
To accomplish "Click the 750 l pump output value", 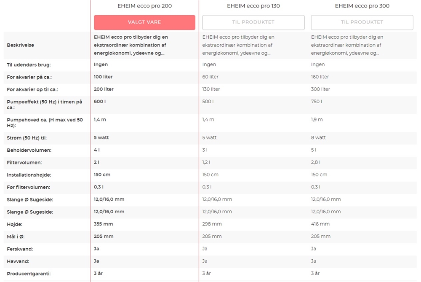I will pos(316,102).
